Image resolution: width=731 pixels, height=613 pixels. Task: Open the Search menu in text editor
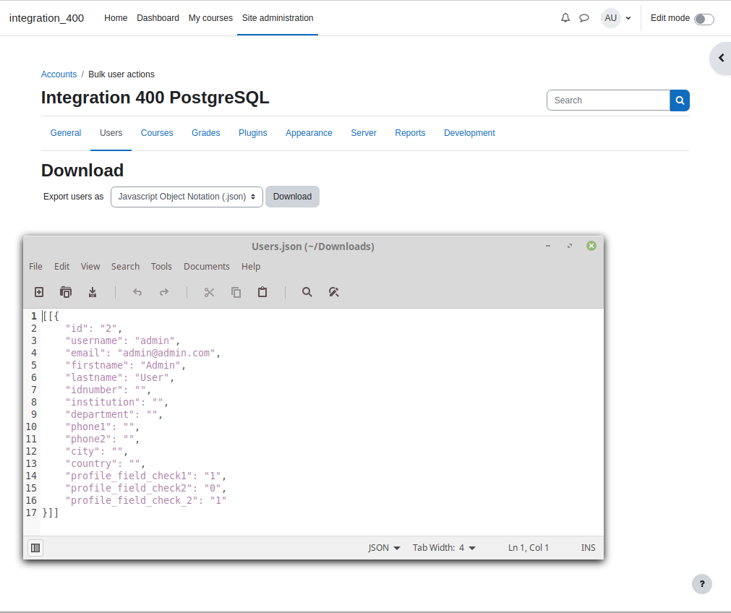coord(125,266)
